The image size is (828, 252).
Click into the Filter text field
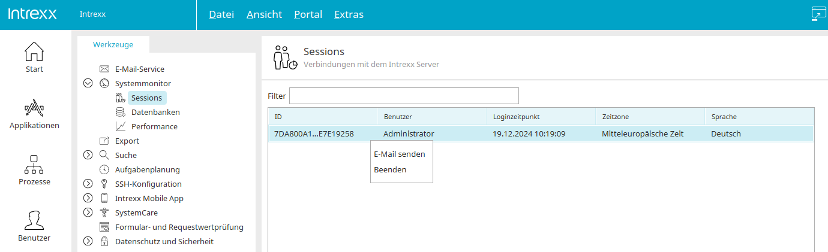click(x=404, y=96)
